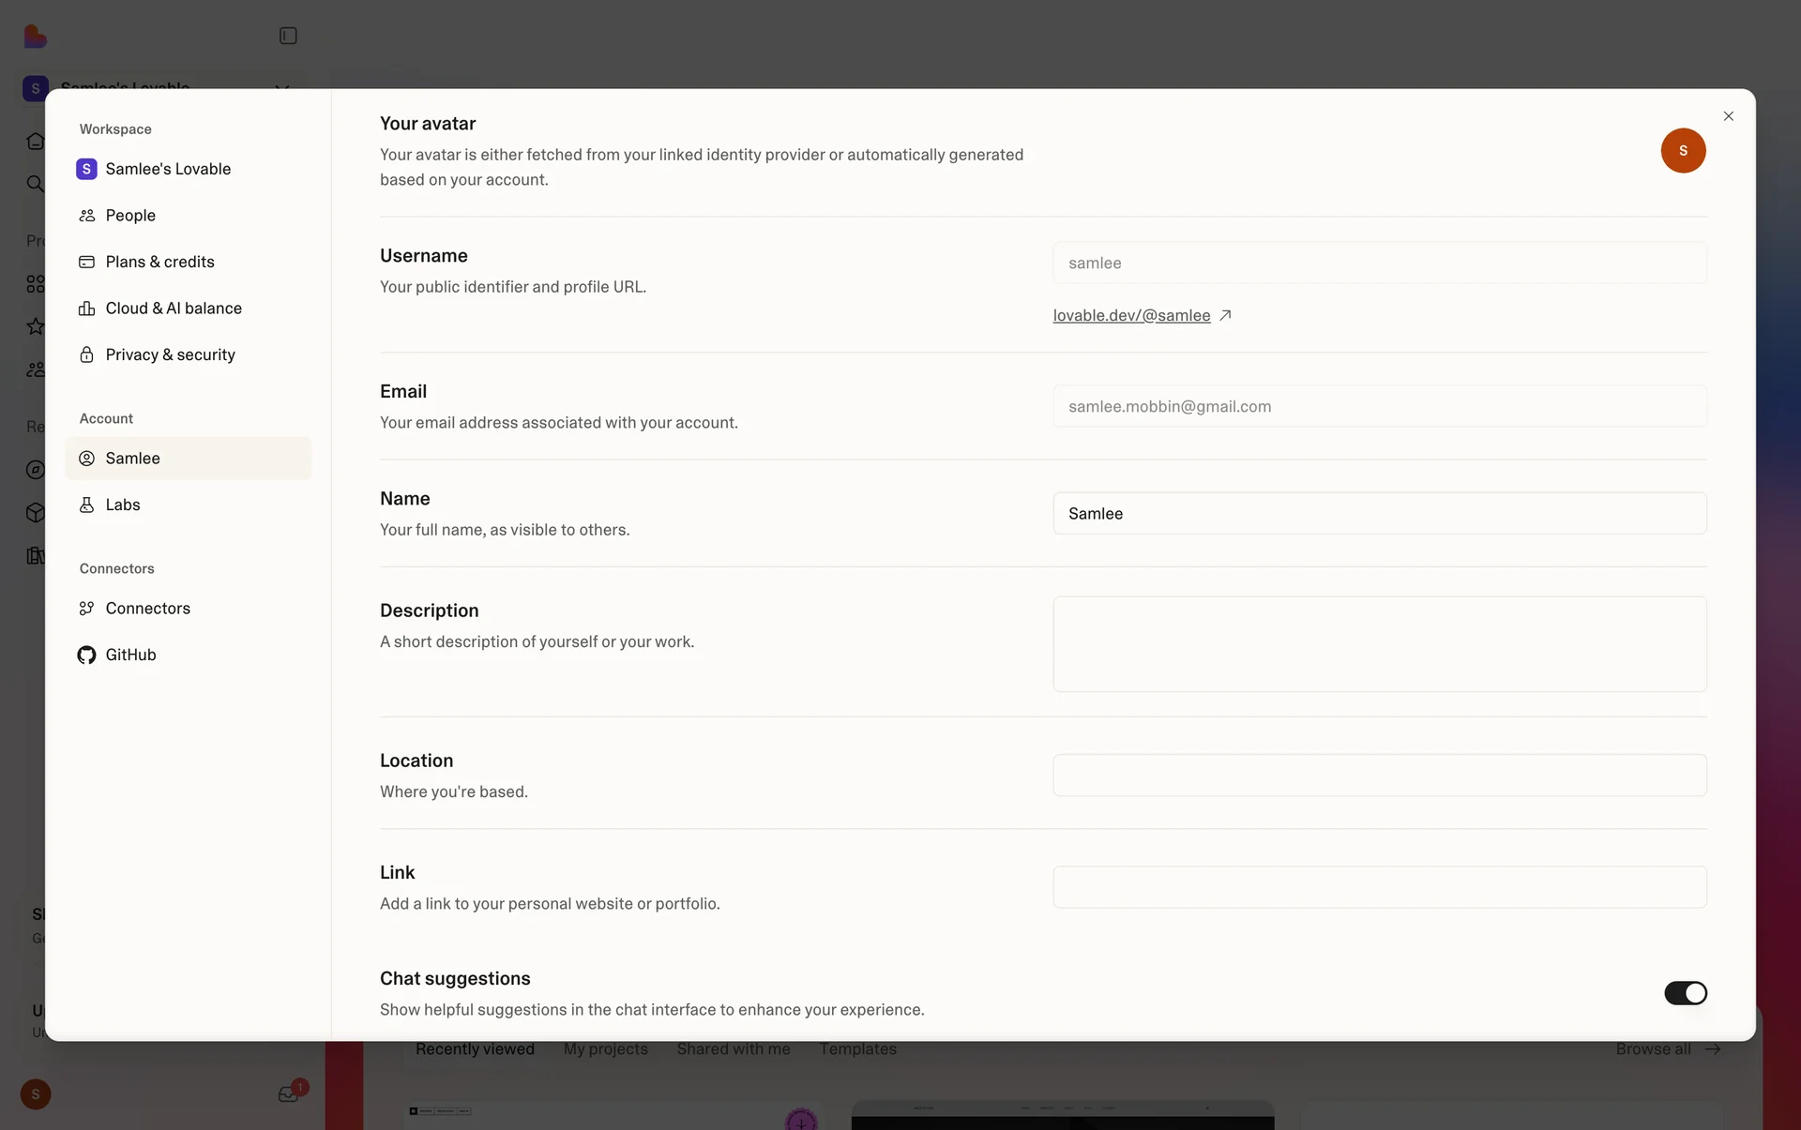Click the orange S avatar circle
1801x1130 pixels.
click(1683, 151)
